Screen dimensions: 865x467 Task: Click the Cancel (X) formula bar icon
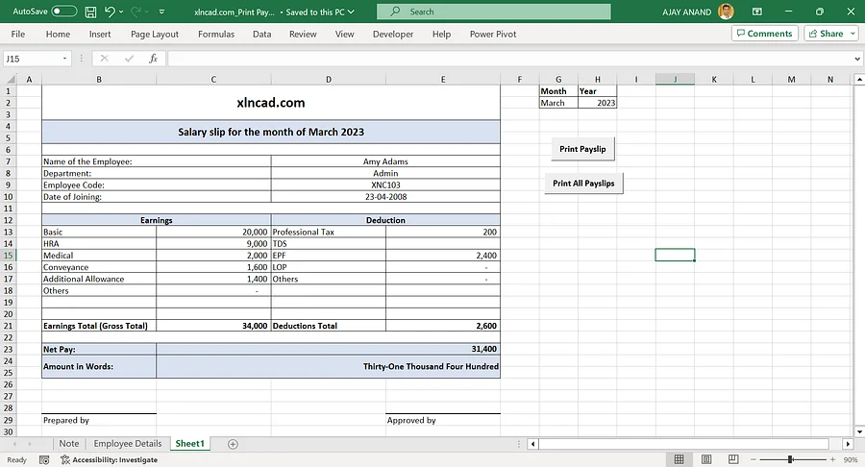click(104, 59)
